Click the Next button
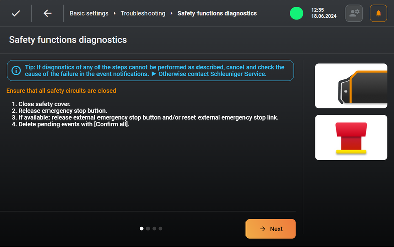Viewport: 394px width, 247px height. pyautogui.click(x=271, y=229)
